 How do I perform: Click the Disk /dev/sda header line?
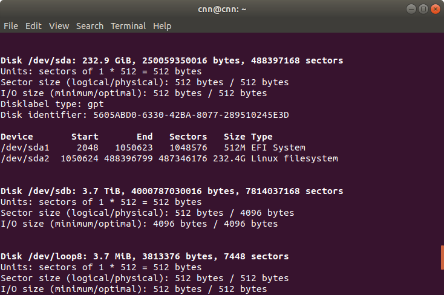pos(171,60)
